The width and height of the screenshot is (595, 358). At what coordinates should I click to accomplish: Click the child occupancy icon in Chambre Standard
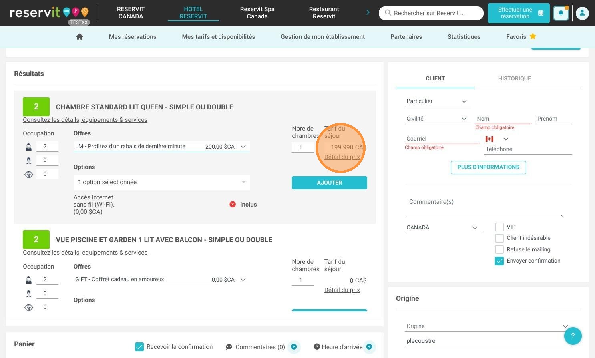pos(28,161)
